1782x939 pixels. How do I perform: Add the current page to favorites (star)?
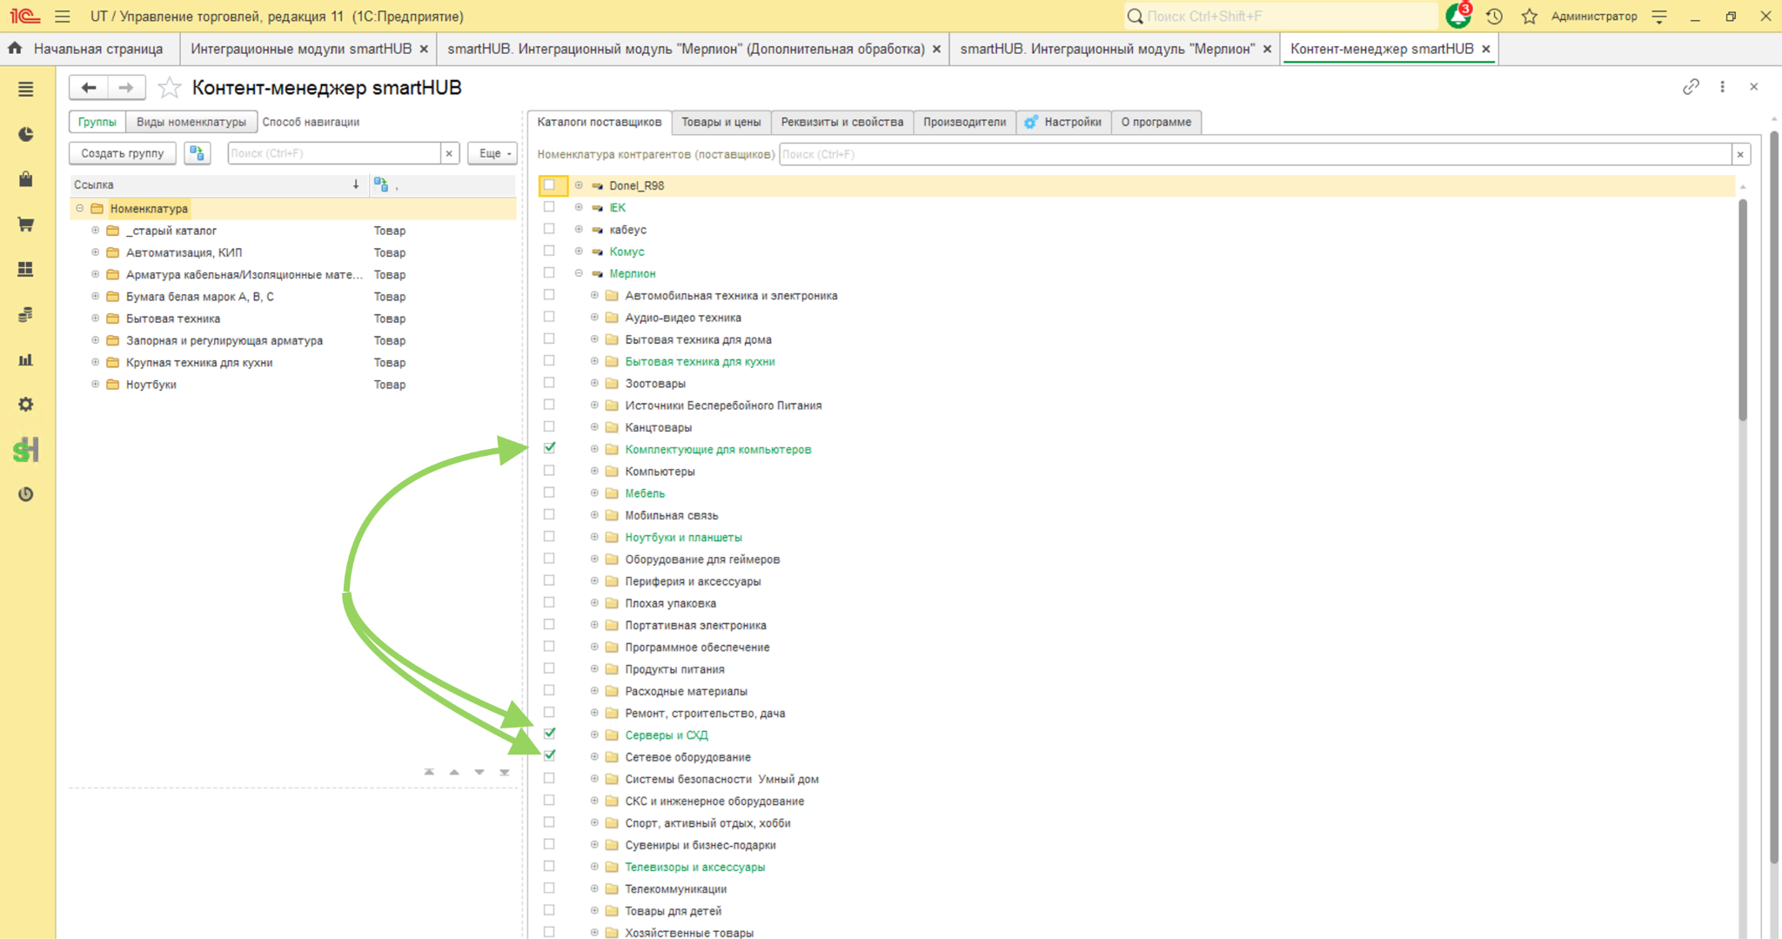170,88
